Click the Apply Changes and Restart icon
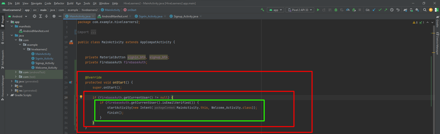Screen dimensions: 440x134 (x=324, y=10)
